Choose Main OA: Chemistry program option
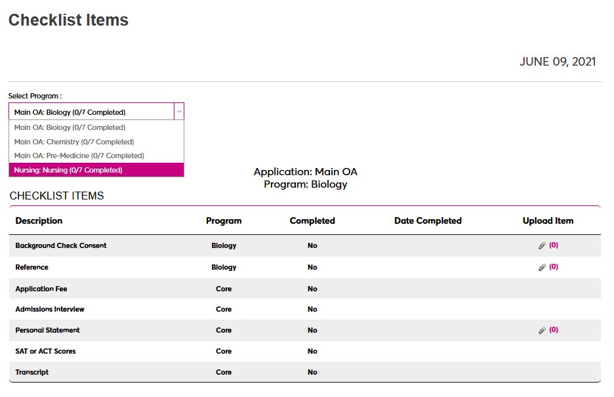Image resolution: width=614 pixels, height=397 pixels. point(74,142)
